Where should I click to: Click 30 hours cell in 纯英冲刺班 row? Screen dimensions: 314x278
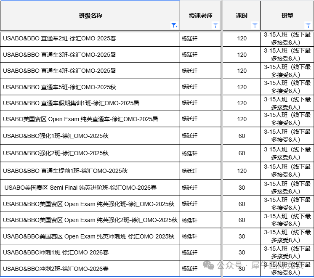(242, 236)
